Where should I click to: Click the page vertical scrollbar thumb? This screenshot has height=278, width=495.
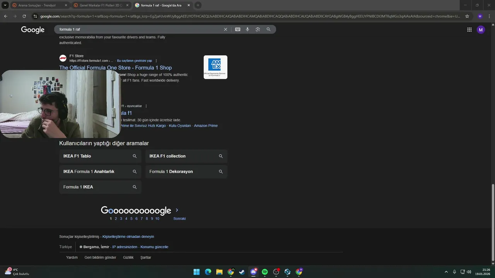pos(492,222)
